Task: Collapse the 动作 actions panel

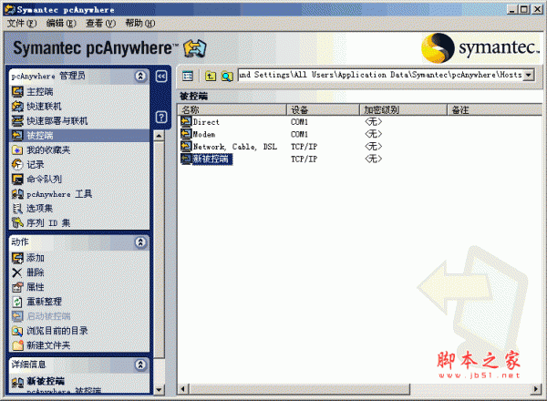Action: pyautogui.click(x=140, y=242)
